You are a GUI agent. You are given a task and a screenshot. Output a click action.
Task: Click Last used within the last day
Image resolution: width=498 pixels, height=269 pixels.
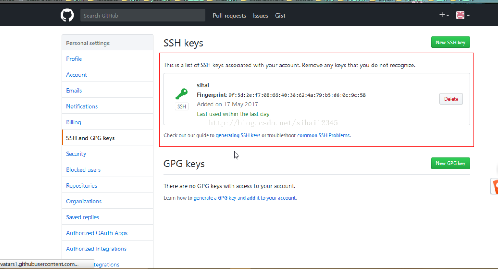pos(233,114)
